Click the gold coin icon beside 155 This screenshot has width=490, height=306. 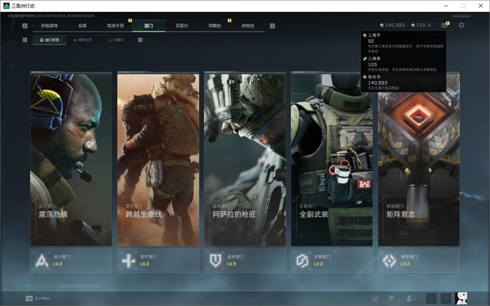pyautogui.click(x=413, y=25)
